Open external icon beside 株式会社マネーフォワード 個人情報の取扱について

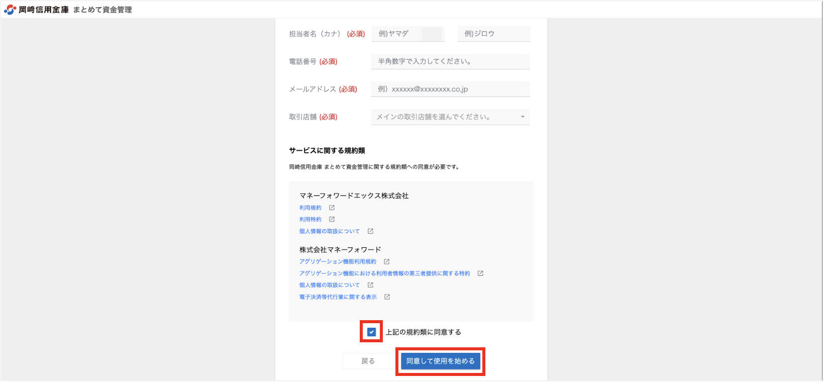tap(370, 285)
